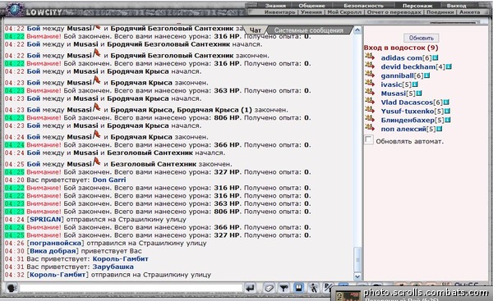Click private arrow icon next to Musasi in user list
This screenshot has height=301, width=493.
(x=370, y=93)
